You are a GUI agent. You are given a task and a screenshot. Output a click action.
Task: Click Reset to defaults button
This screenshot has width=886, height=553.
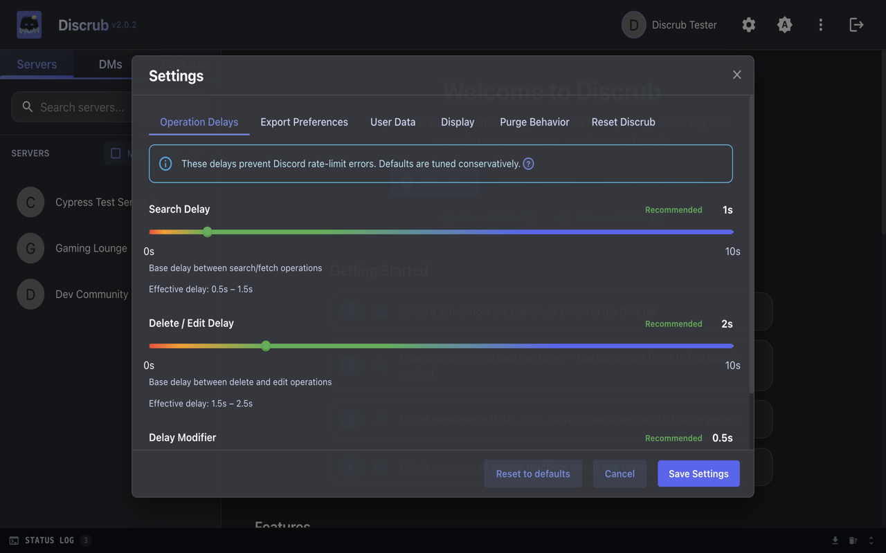click(533, 474)
